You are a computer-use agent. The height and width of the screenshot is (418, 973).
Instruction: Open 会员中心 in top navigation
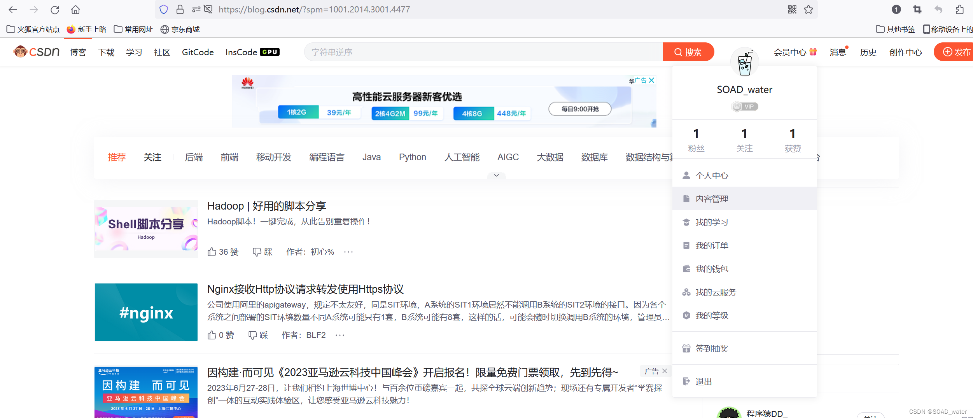coord(795,52)
